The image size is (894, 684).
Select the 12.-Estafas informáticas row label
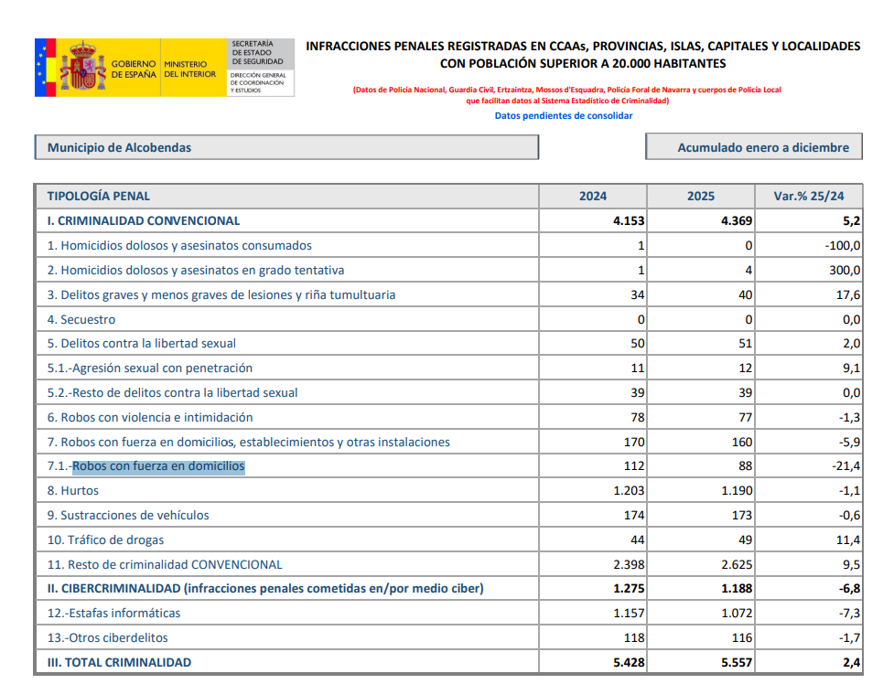pos(114,613)
